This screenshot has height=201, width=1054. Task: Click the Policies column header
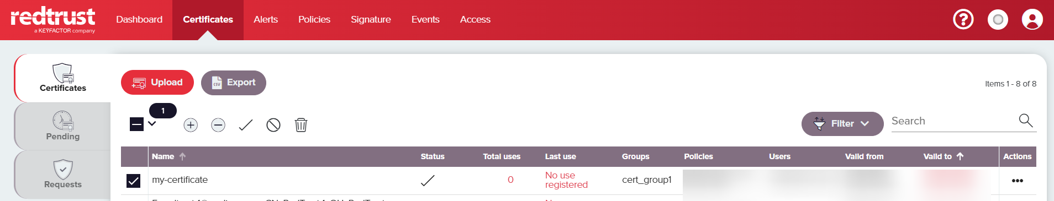[x=699, y=156]
